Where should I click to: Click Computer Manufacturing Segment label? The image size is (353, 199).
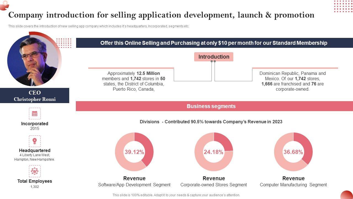click(293, 185)
